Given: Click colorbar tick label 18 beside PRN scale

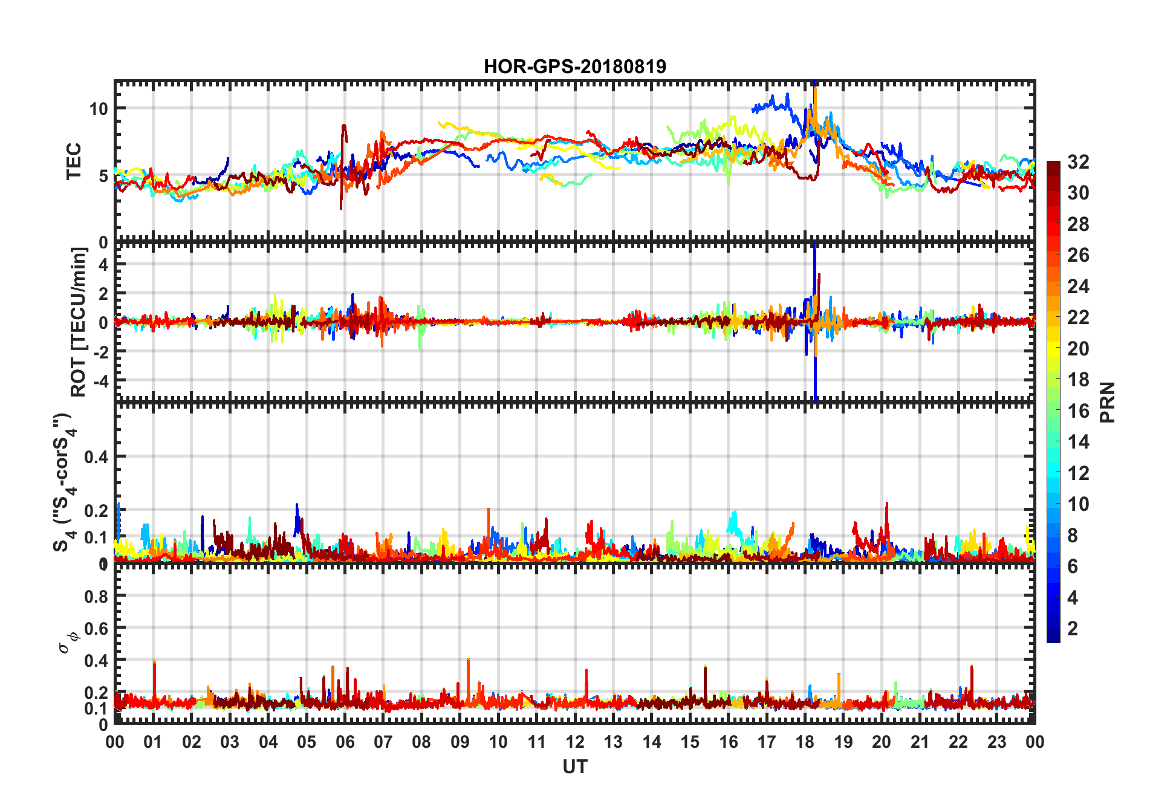Looking at the screenshot, I should tap(1078, 380).
